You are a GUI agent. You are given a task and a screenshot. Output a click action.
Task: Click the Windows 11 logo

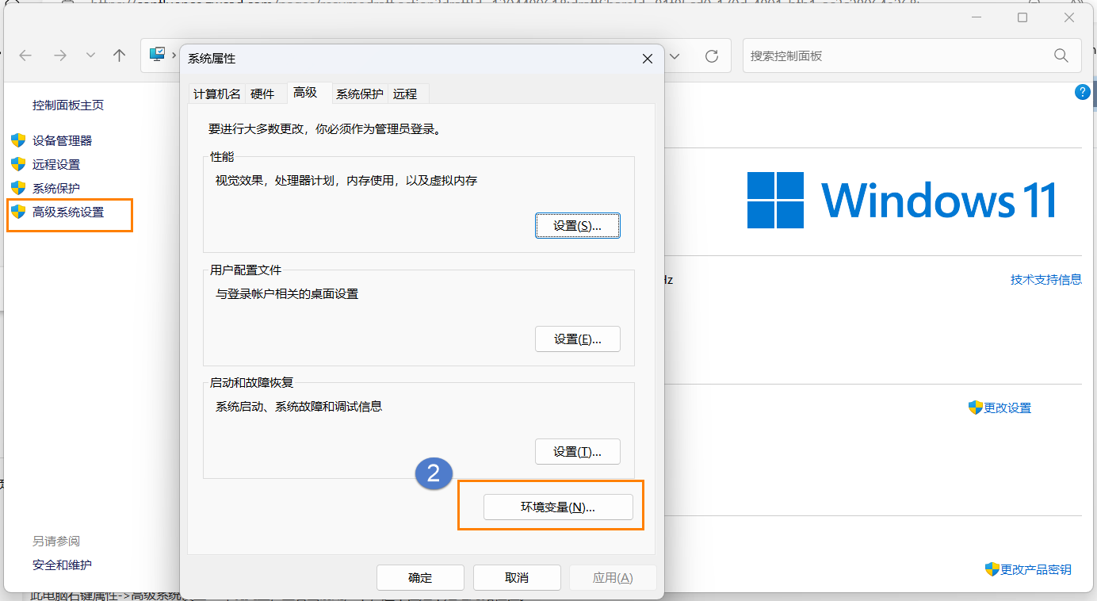[x=902, y=200]
